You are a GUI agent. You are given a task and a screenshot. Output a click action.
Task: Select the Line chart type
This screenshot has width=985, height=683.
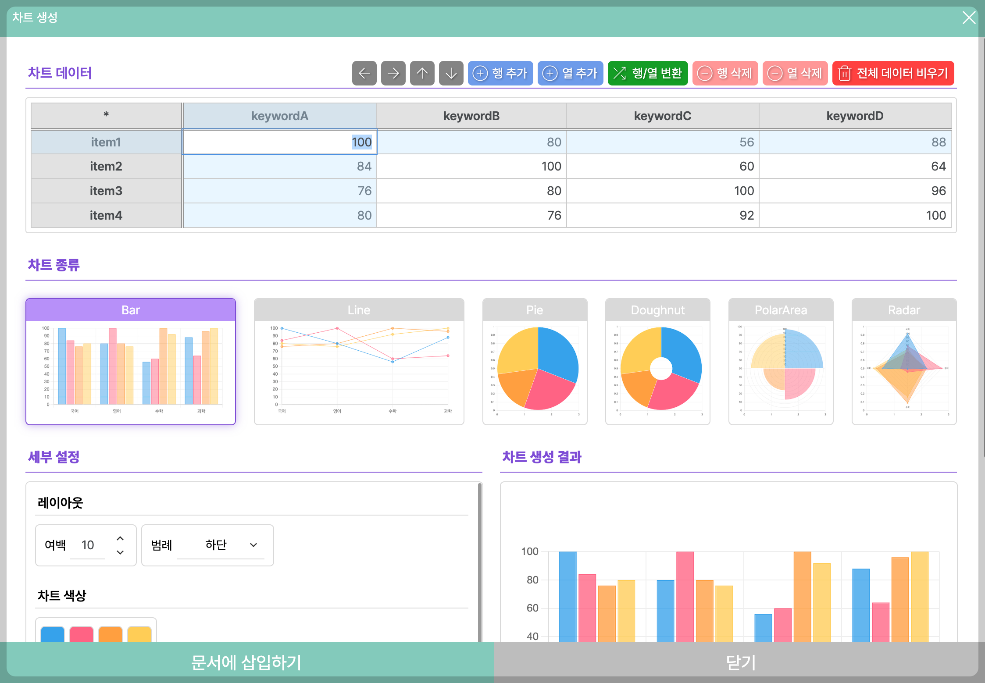point(359,361)
